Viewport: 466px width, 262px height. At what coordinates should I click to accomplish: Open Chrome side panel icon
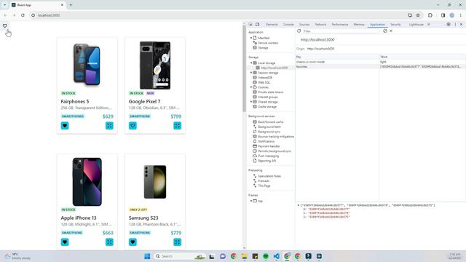coord(443,15)
